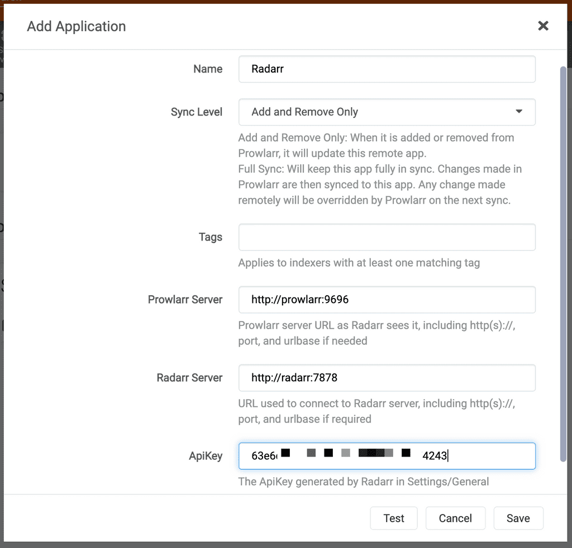Click the Tags label
The width and height of the screenshot is (572, 548).
pyautogui.click(x=211, y=237)
